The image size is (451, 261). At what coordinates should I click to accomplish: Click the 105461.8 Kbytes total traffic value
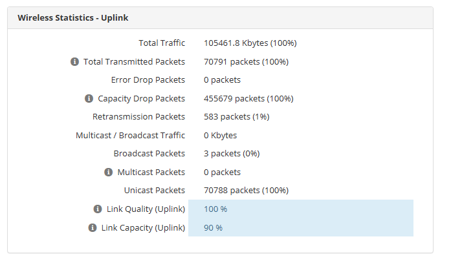click(x=250, y=43)
